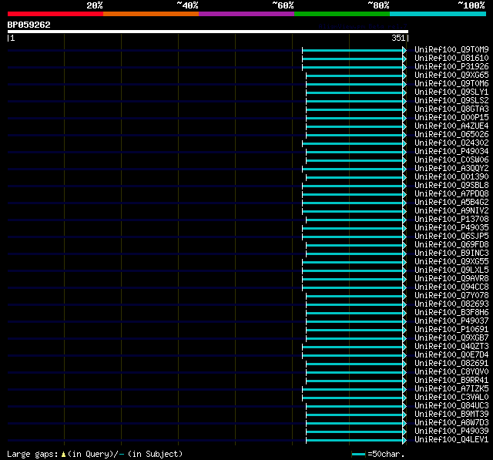Image resolution: width=493 pixels, height=460 pixels.
Task: Select the UniRef100_P49035 label
Action: coord(451,228)
